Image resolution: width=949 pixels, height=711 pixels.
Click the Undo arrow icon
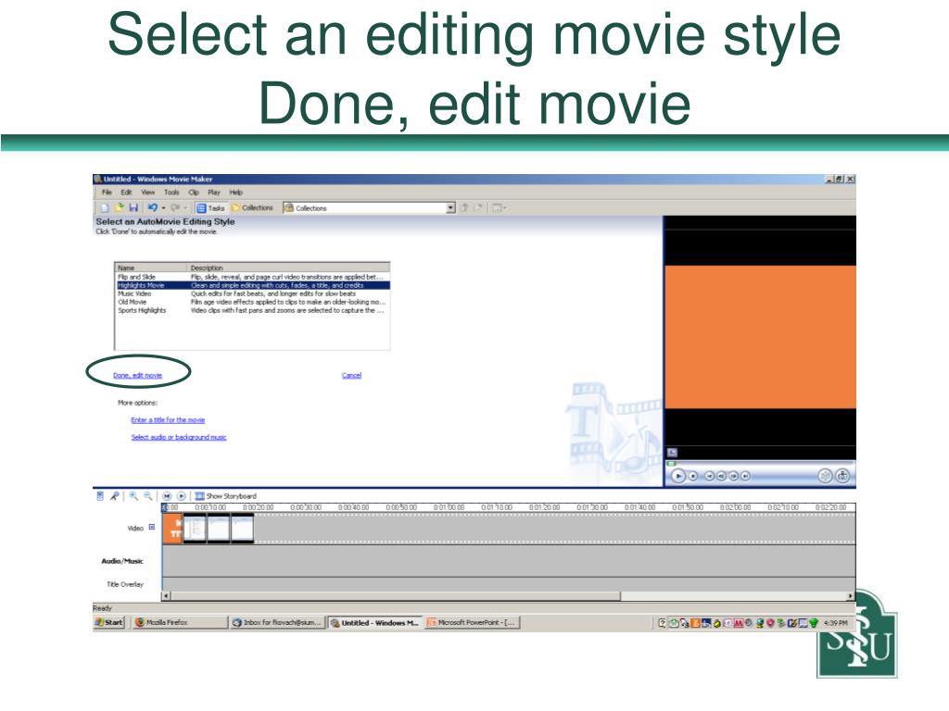pyautogui.click(x=153, y=208)
